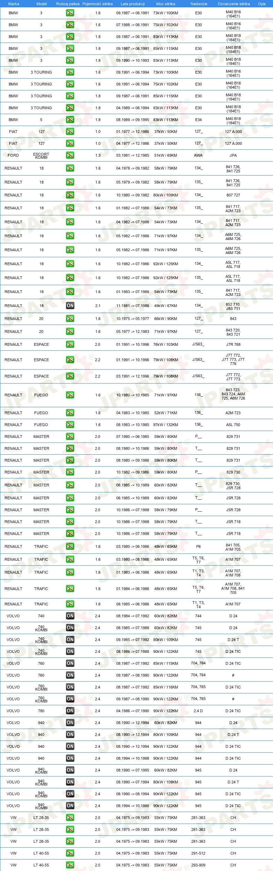The image size is (273, 871).
Task: Click the PB icon for Renault Espace from 03.1991
Action: tap(70, 376)
